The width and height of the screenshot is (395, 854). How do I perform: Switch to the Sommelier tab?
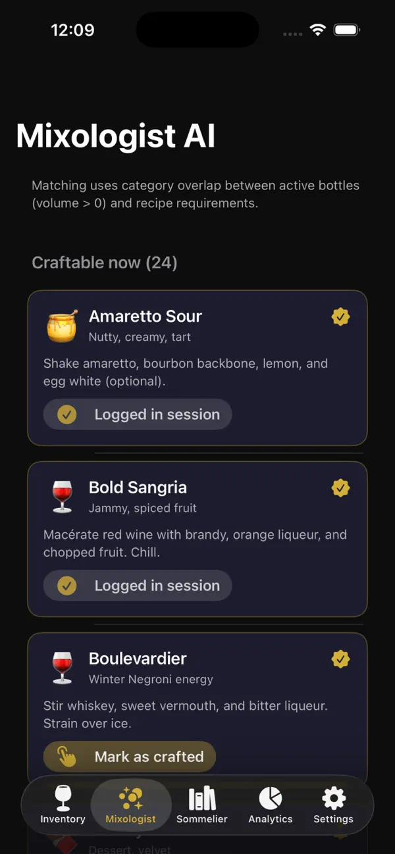coord(202,805)
